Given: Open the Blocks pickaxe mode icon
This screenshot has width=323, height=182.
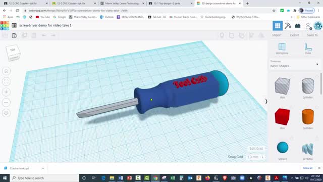Looking at the screenshot, I should pos(288,26).
